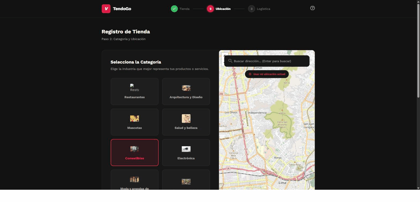Select the Restaurantes category card
Image resolution: width=420 pixels, height=202 pixels.
pyautogui.click(x=134, y=92)
